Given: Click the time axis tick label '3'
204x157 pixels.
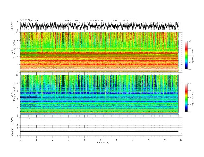Looking at the screenshot, I should (x=69, y=140).
